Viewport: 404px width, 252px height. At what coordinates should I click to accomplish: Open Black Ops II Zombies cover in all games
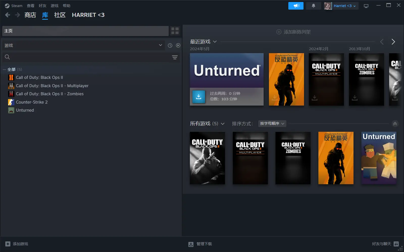coord(293,158)
